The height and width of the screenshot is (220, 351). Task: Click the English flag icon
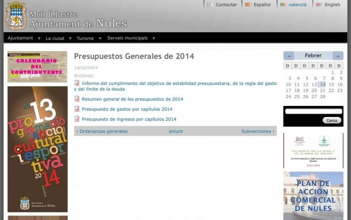(x=319, y=5)
